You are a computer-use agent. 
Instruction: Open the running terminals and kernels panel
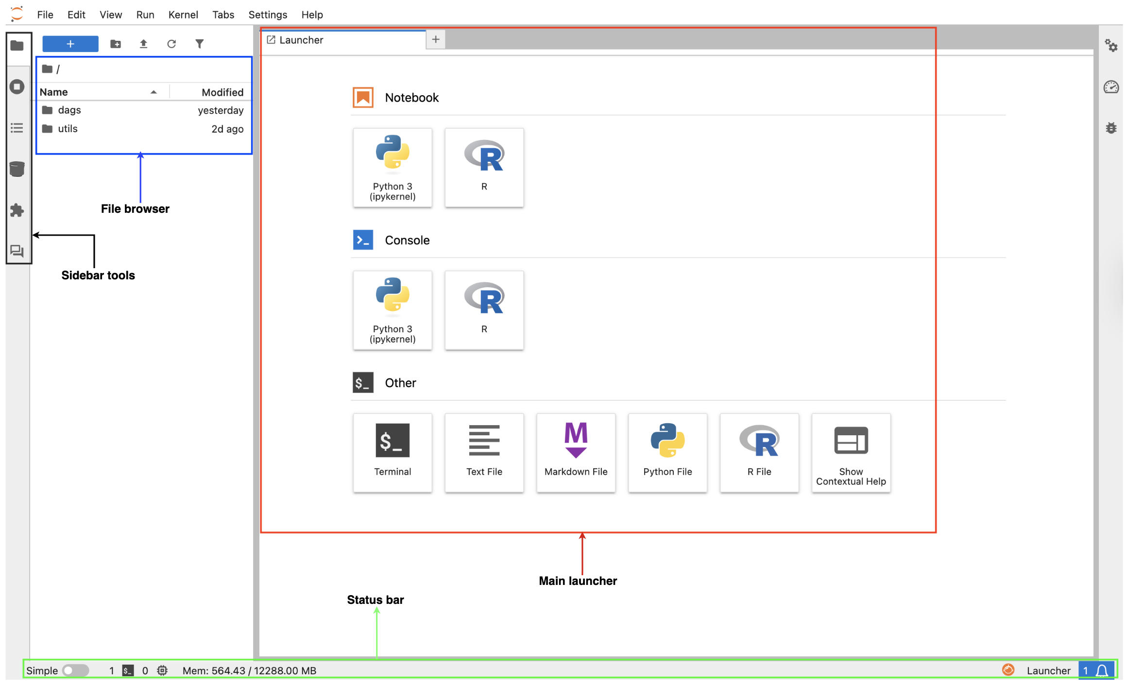click(x=17, y=86)
